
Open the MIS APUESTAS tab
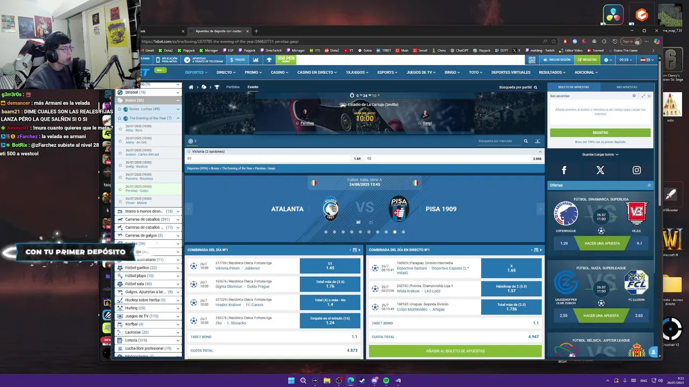(x=627, y=87)
